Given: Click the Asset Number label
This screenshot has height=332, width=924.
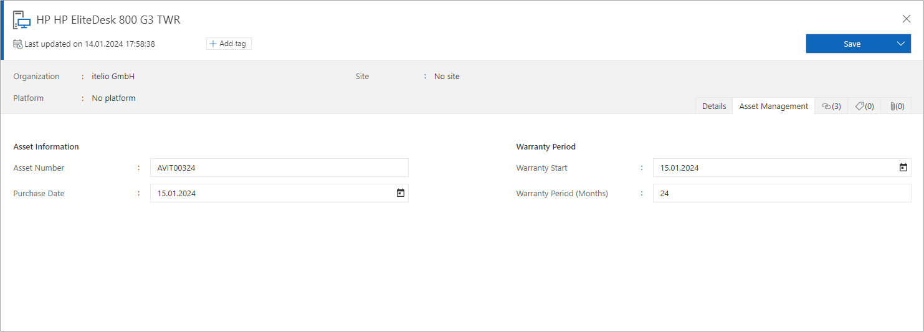Looking at the screenshot, I should (x=39, y=168).
